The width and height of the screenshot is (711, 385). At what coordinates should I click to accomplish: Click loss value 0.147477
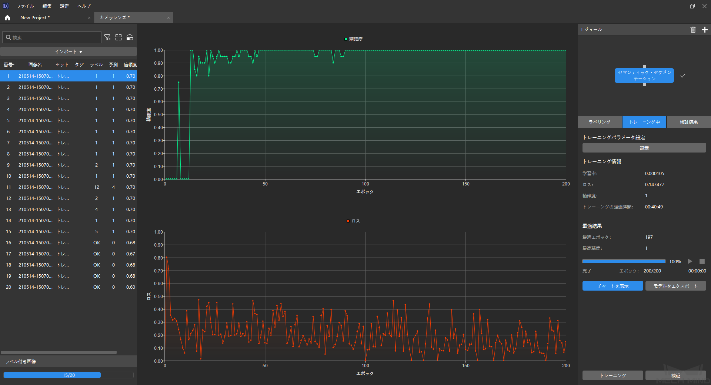(655, 185)
